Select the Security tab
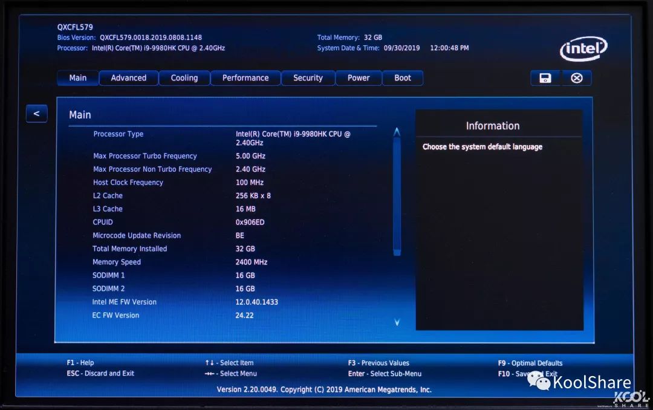The width and height of the screenshot is (653, 410). [x=308, y=78]
